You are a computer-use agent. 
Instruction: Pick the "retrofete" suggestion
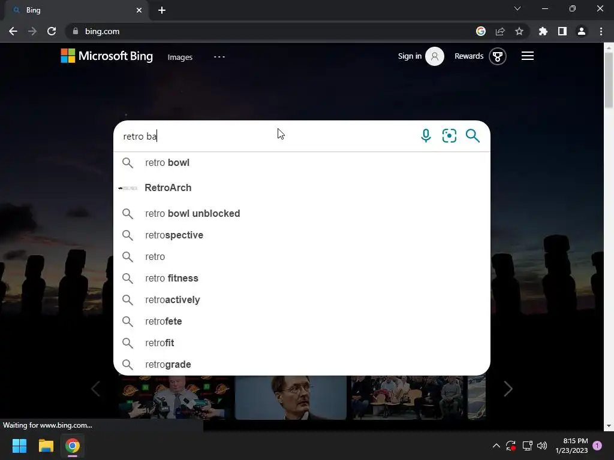point(302,321)
